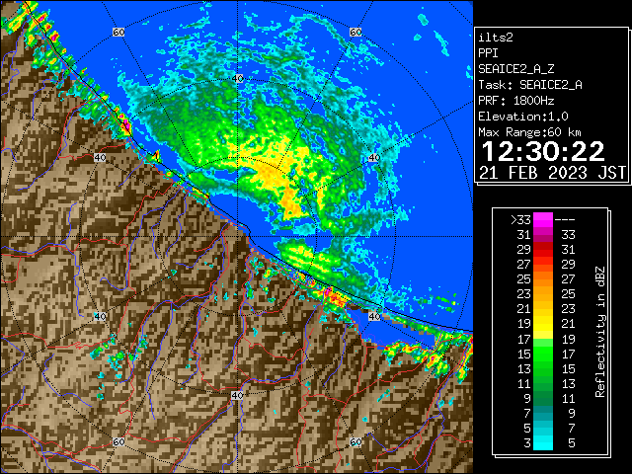Click the cyan 3–5 dBZ color swatch
The width and height of the screenshot is (632, 474).
(543, 442)
